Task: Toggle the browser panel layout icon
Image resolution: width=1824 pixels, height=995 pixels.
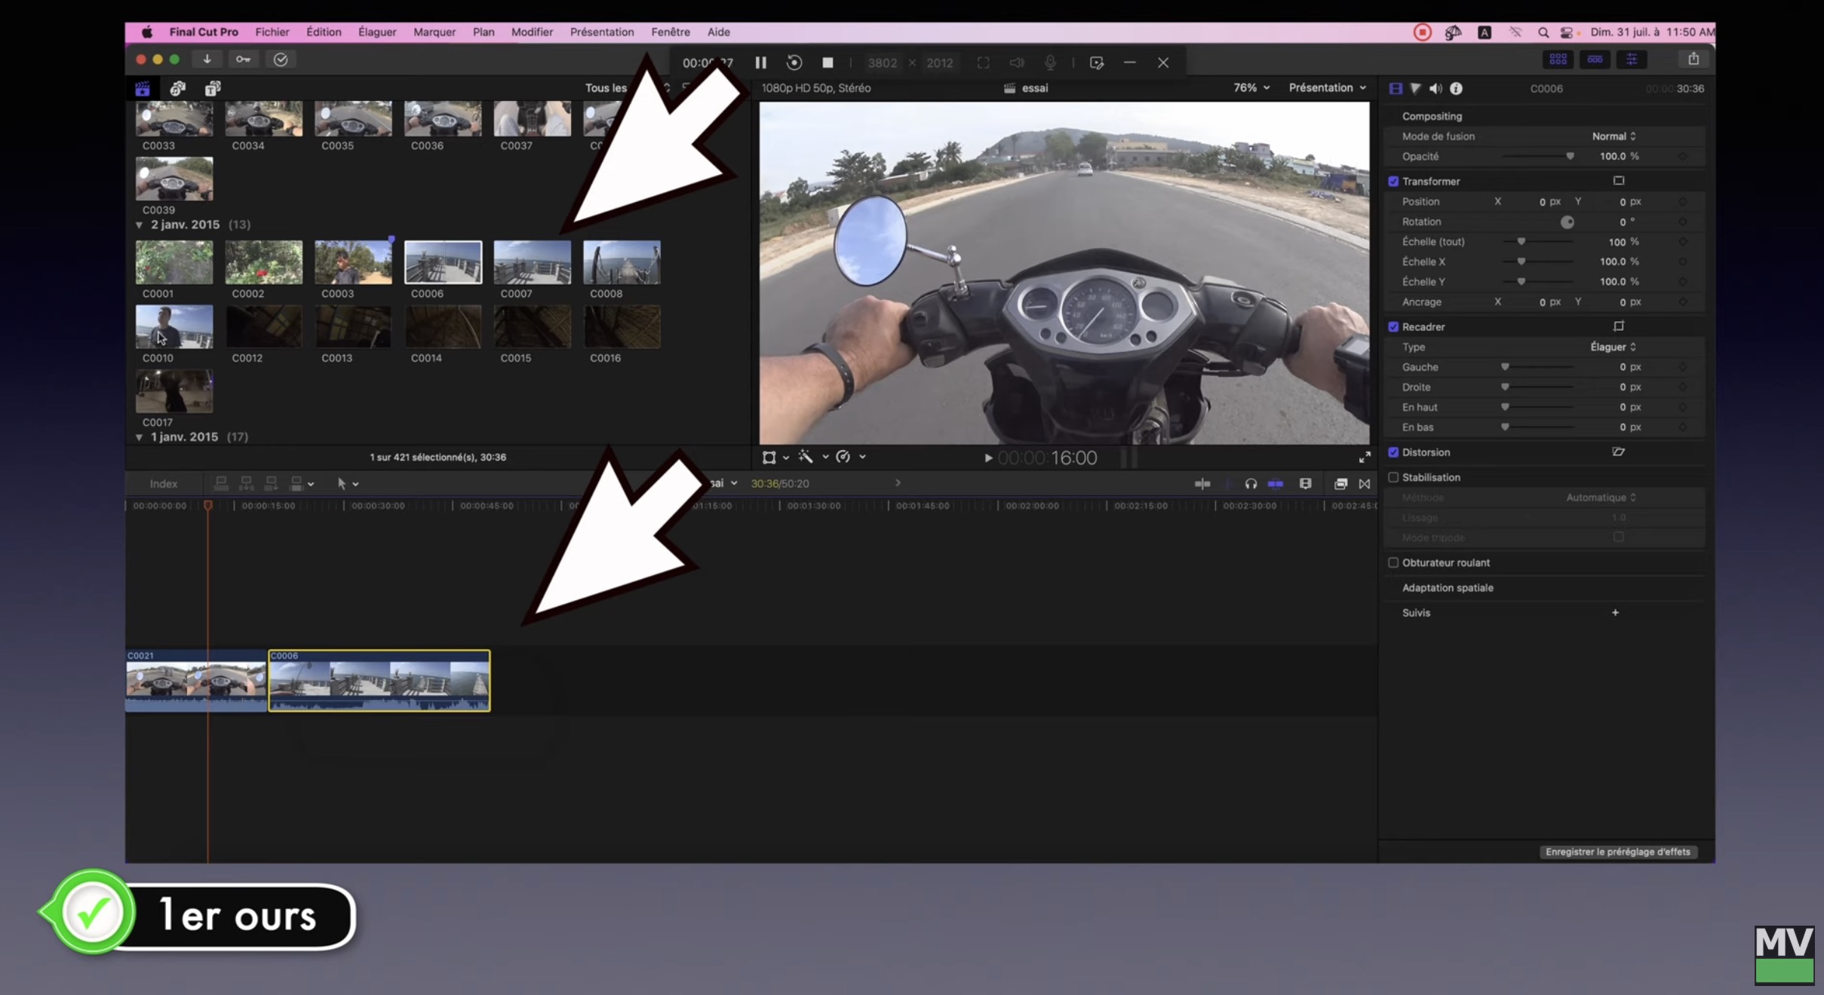Action: tap(1558, 60)
